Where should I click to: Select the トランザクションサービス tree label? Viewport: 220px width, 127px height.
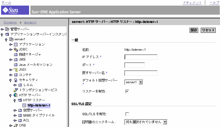click(38, 90)
